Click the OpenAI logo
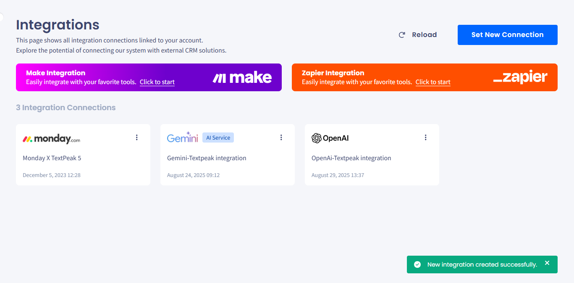This screenshot has width=574, height=283. click(330, 138)
